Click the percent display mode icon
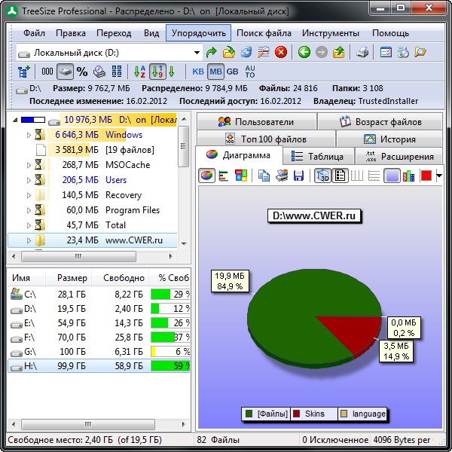452x452 pixels. click(82, 72)
